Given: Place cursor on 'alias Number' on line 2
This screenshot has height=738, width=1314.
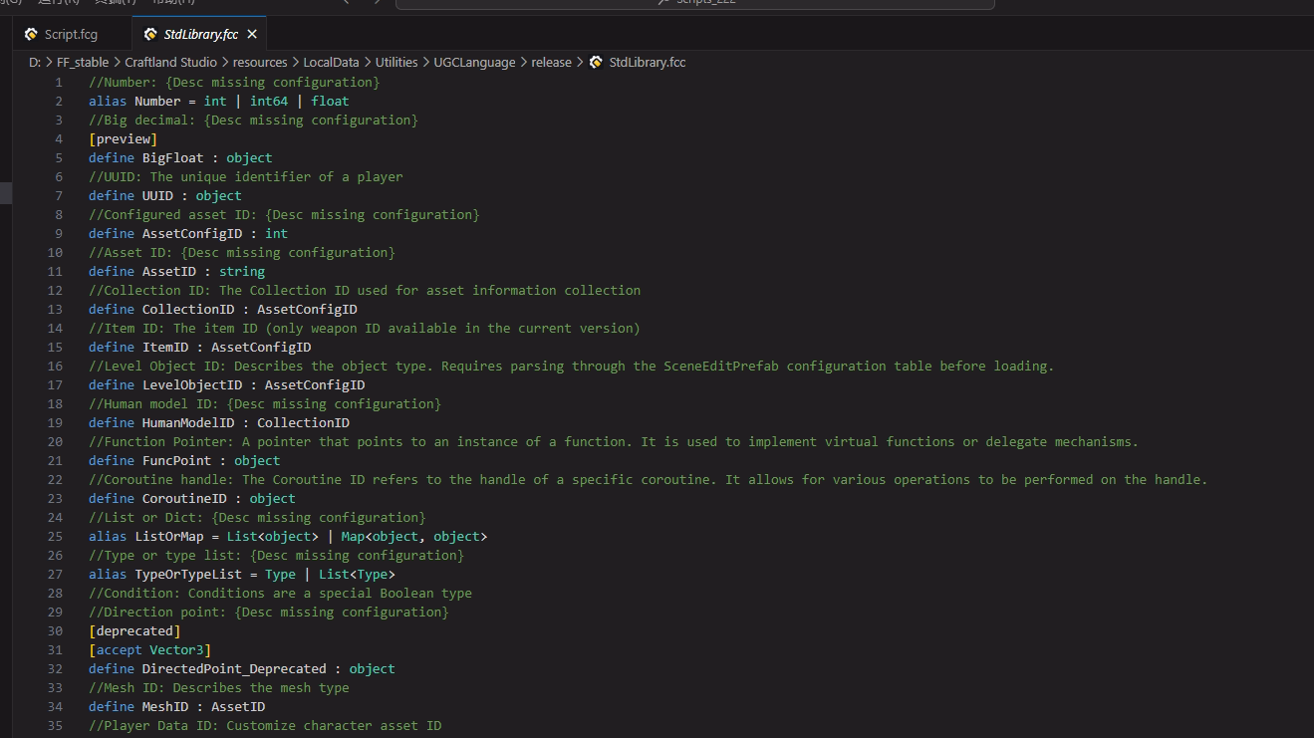Looking at the screenshot, I should 134,101.
